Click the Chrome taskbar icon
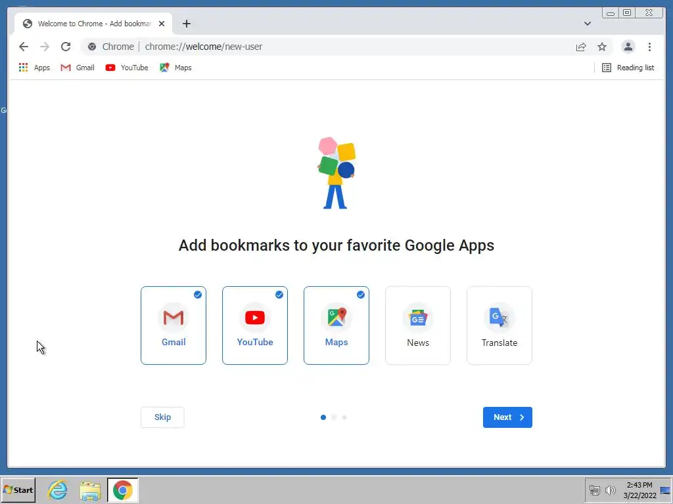The height and width of the screenshot is (504, 673). tap(123, 490)
